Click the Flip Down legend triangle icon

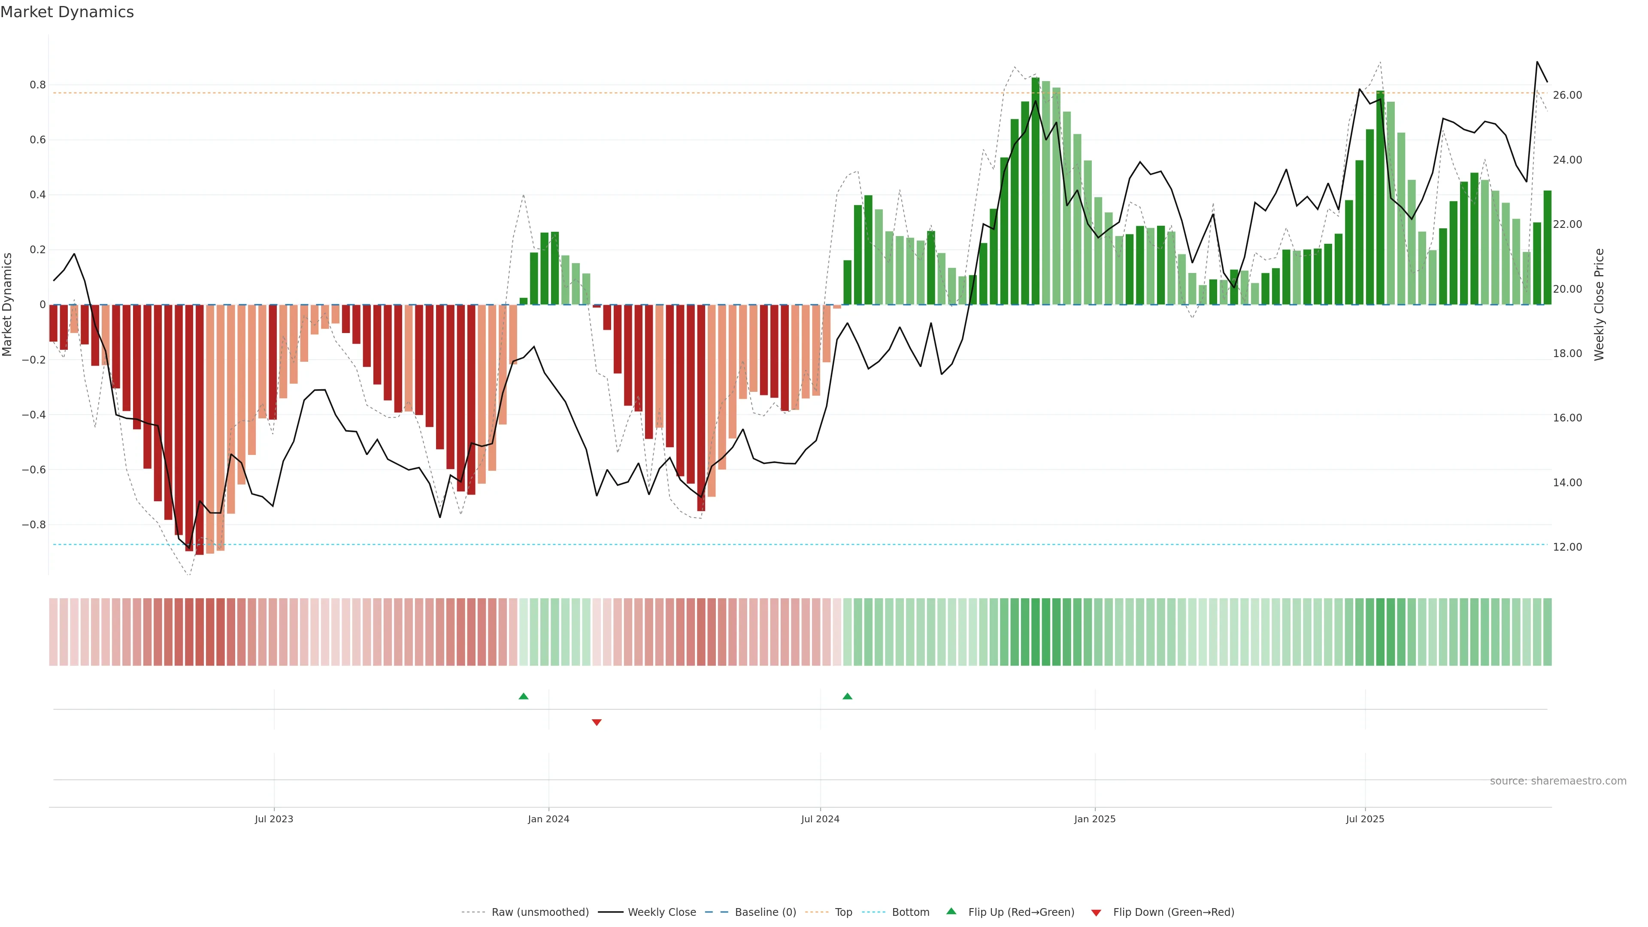(1096, 912)
